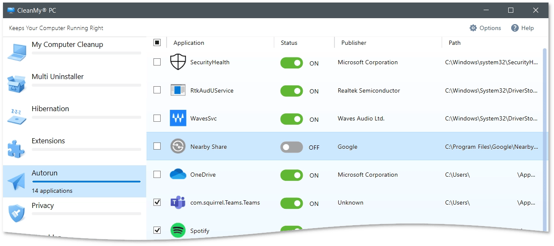Image resolution: width=554 pixels, height=246 pixels.
Task: Click the My Computer Cleanup progress bar
Action: (x=86, y=53)
